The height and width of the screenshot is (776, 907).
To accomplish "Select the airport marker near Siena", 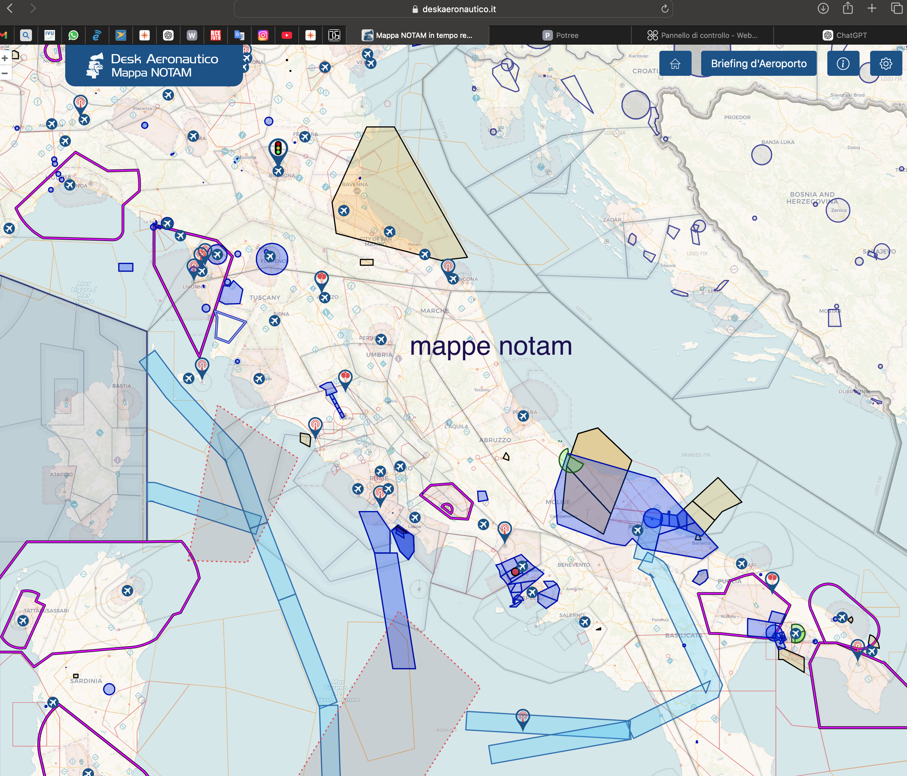I will [274, 321].
